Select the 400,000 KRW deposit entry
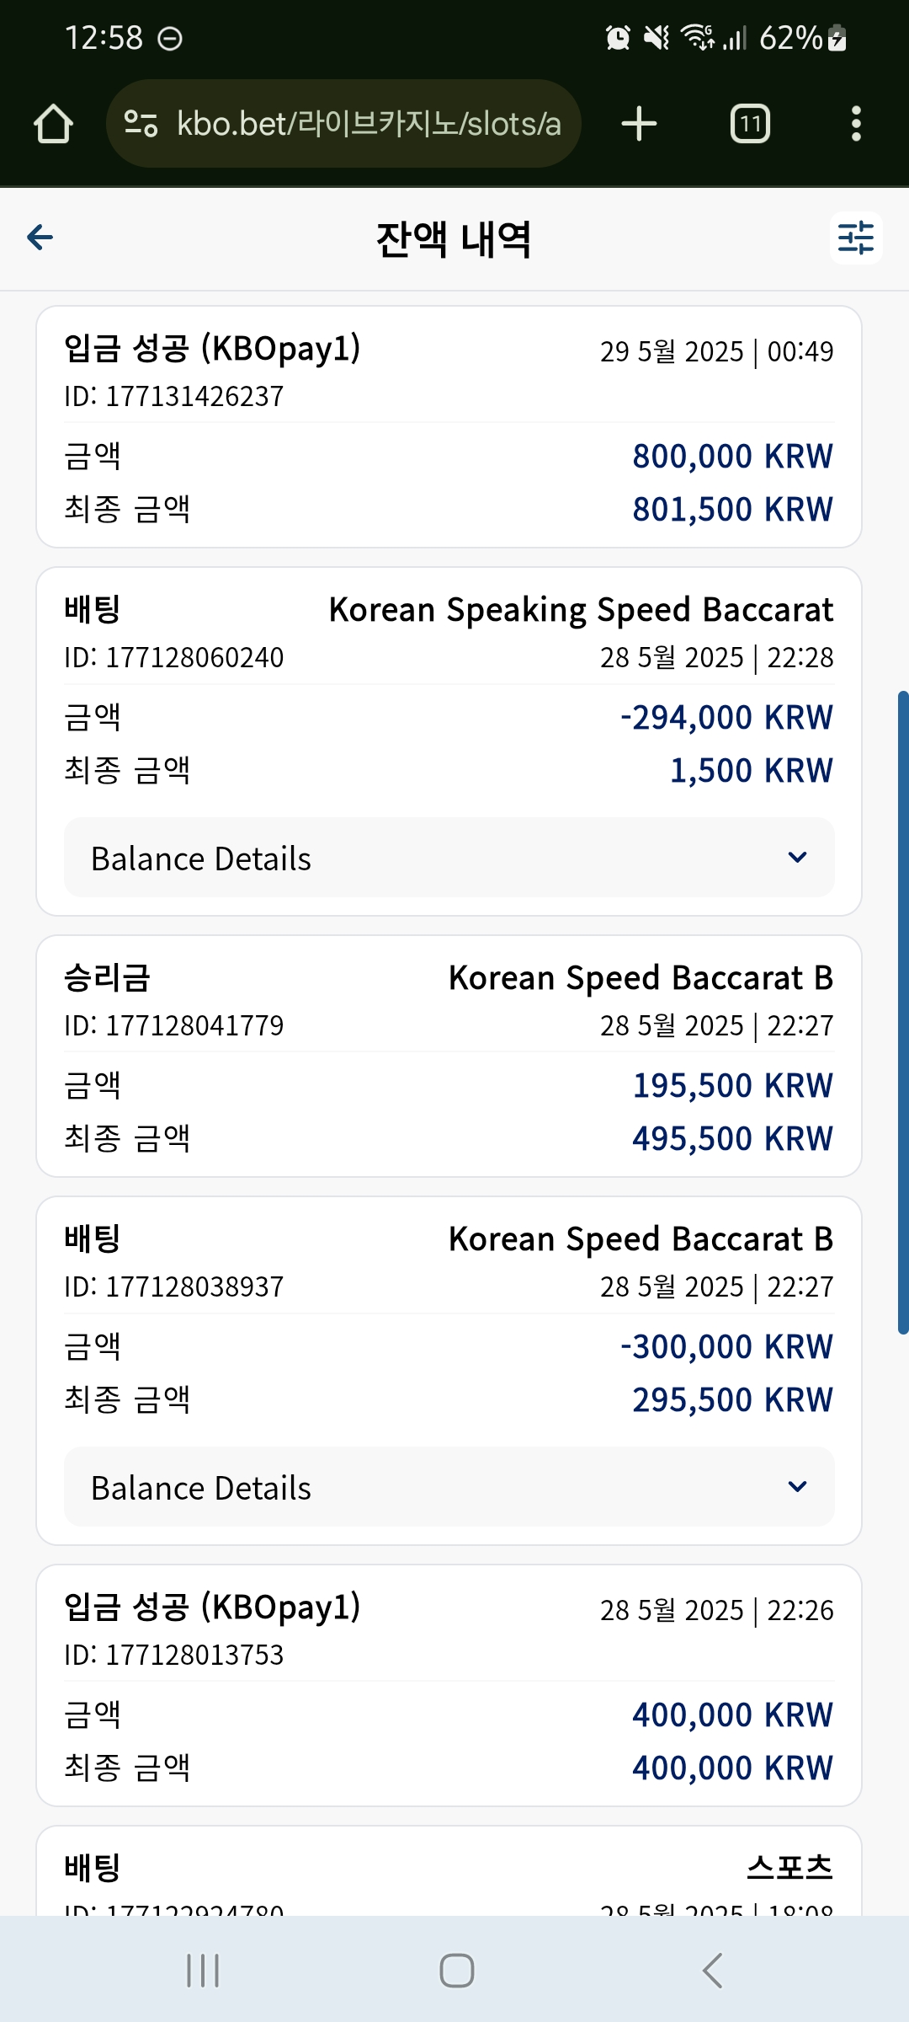Image resolution: width=909 pixels, height=2022 pixels. point(449,1686)
